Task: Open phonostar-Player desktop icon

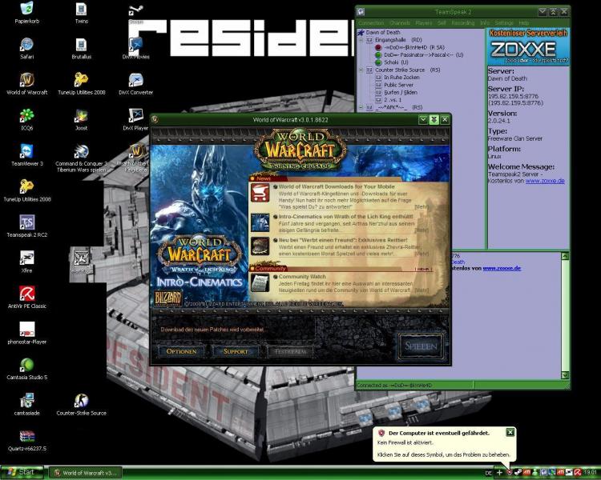Action: pos(26,333)
